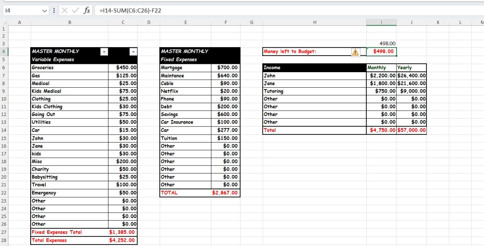
Task: Open the filter dropdown in cell C4
Action: pyautogui.click(x=133, y=52)
